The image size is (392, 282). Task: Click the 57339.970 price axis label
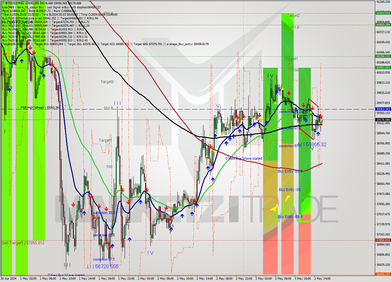[383, 224]
